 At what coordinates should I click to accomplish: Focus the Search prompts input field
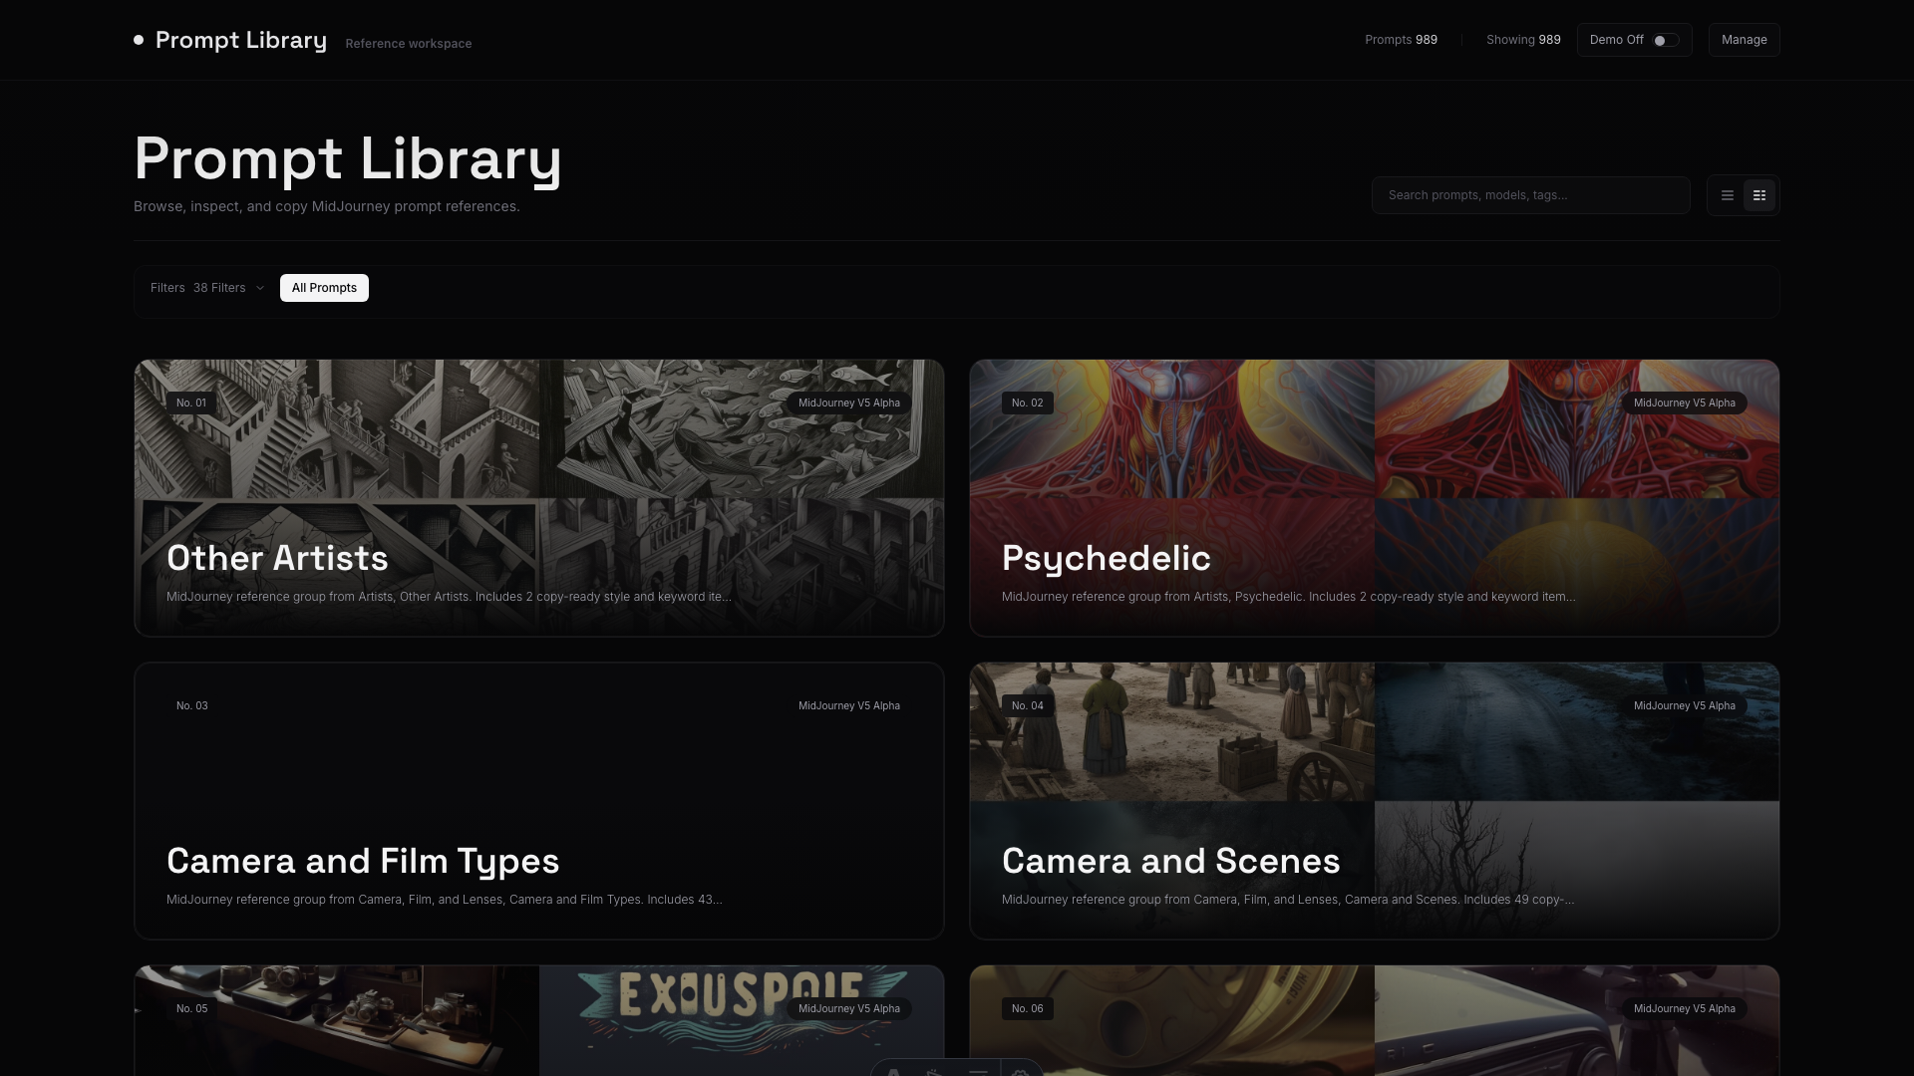[1530, 195]
